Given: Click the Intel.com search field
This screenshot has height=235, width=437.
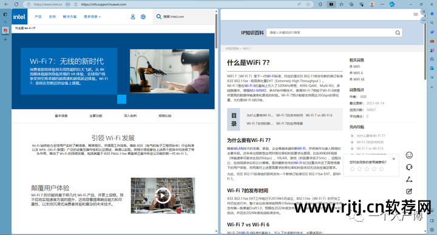Looking at the screenshot, I should tap(183, 17).
